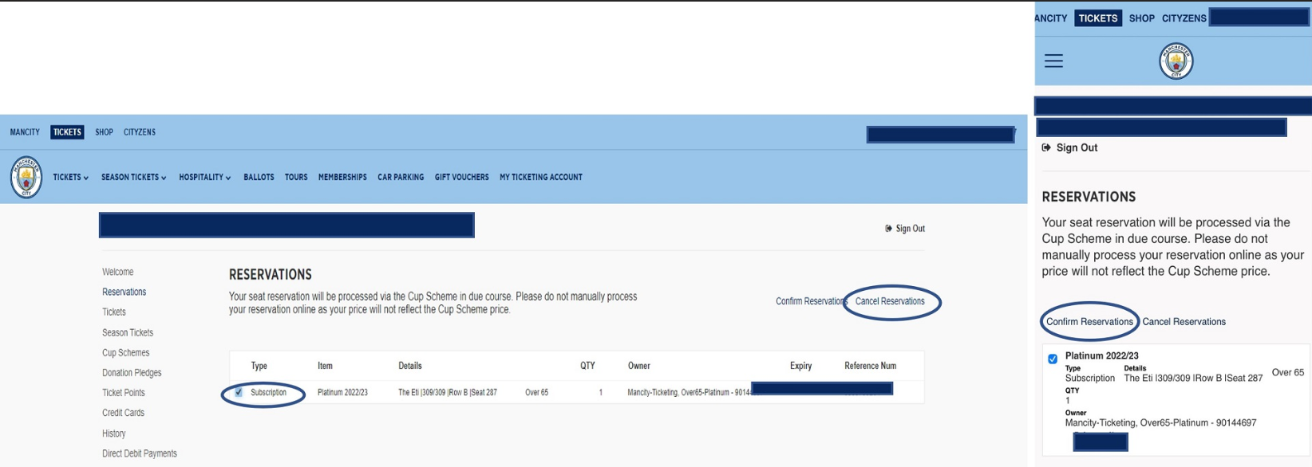Click the Over 65 cell in desktop table
Screen dimensions: 1312x467
[537, 393]
